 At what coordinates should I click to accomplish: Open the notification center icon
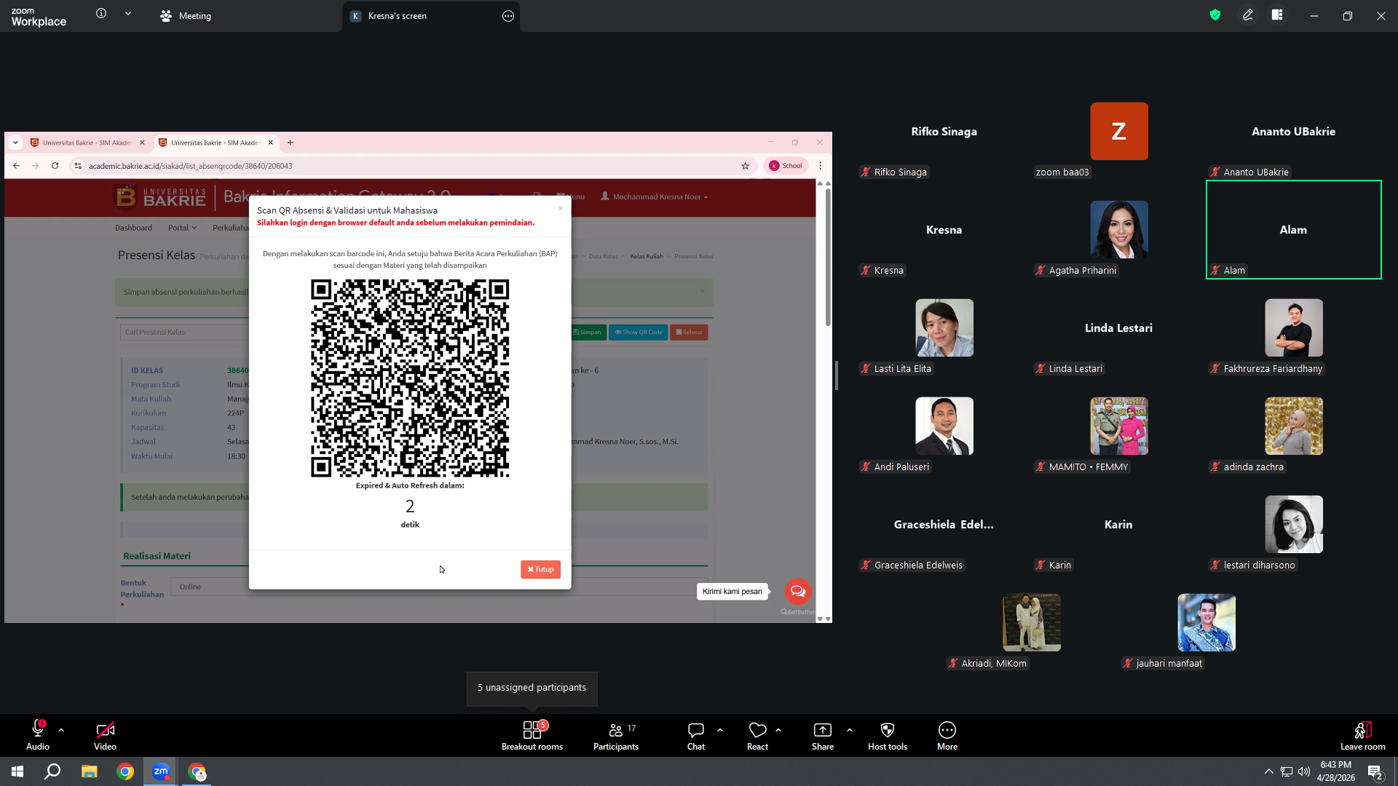point(1375,771)
